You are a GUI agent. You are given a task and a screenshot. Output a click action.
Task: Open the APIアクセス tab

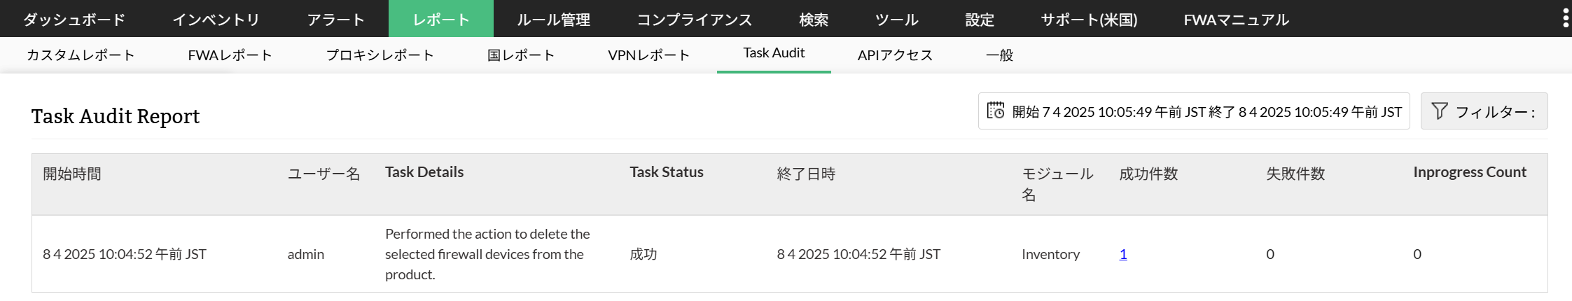coord(894,55)
